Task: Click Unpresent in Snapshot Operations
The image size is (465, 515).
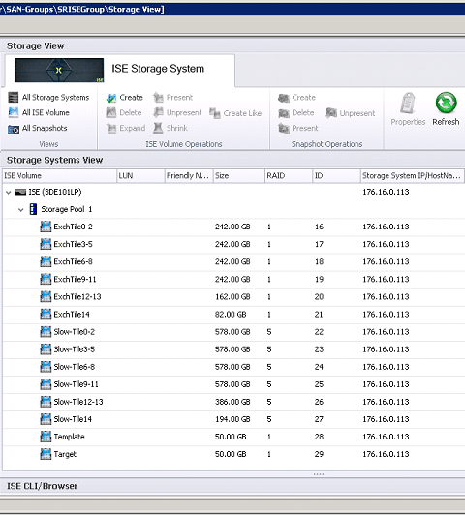Action: [351, 113]
